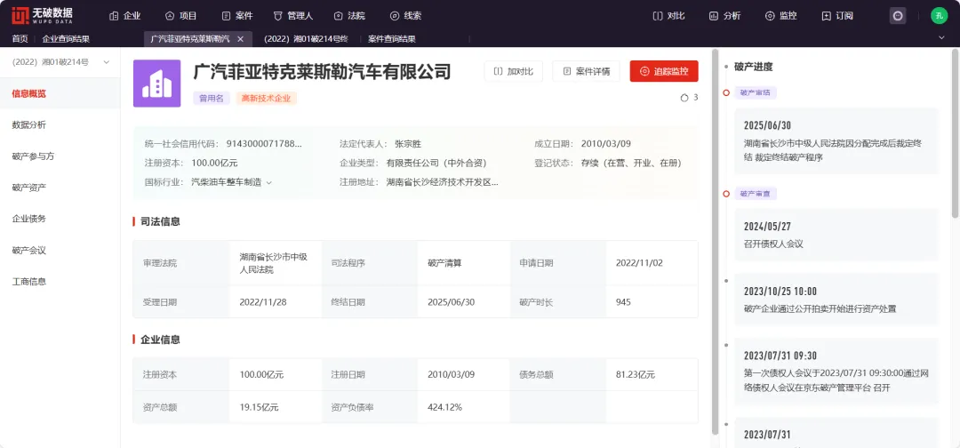Expand the tab list chevron
The height and width of the screenshot is (448, 960).
(941, 38)
